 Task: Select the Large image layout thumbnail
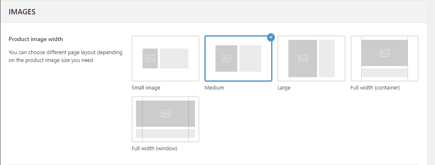click(311, 58)
